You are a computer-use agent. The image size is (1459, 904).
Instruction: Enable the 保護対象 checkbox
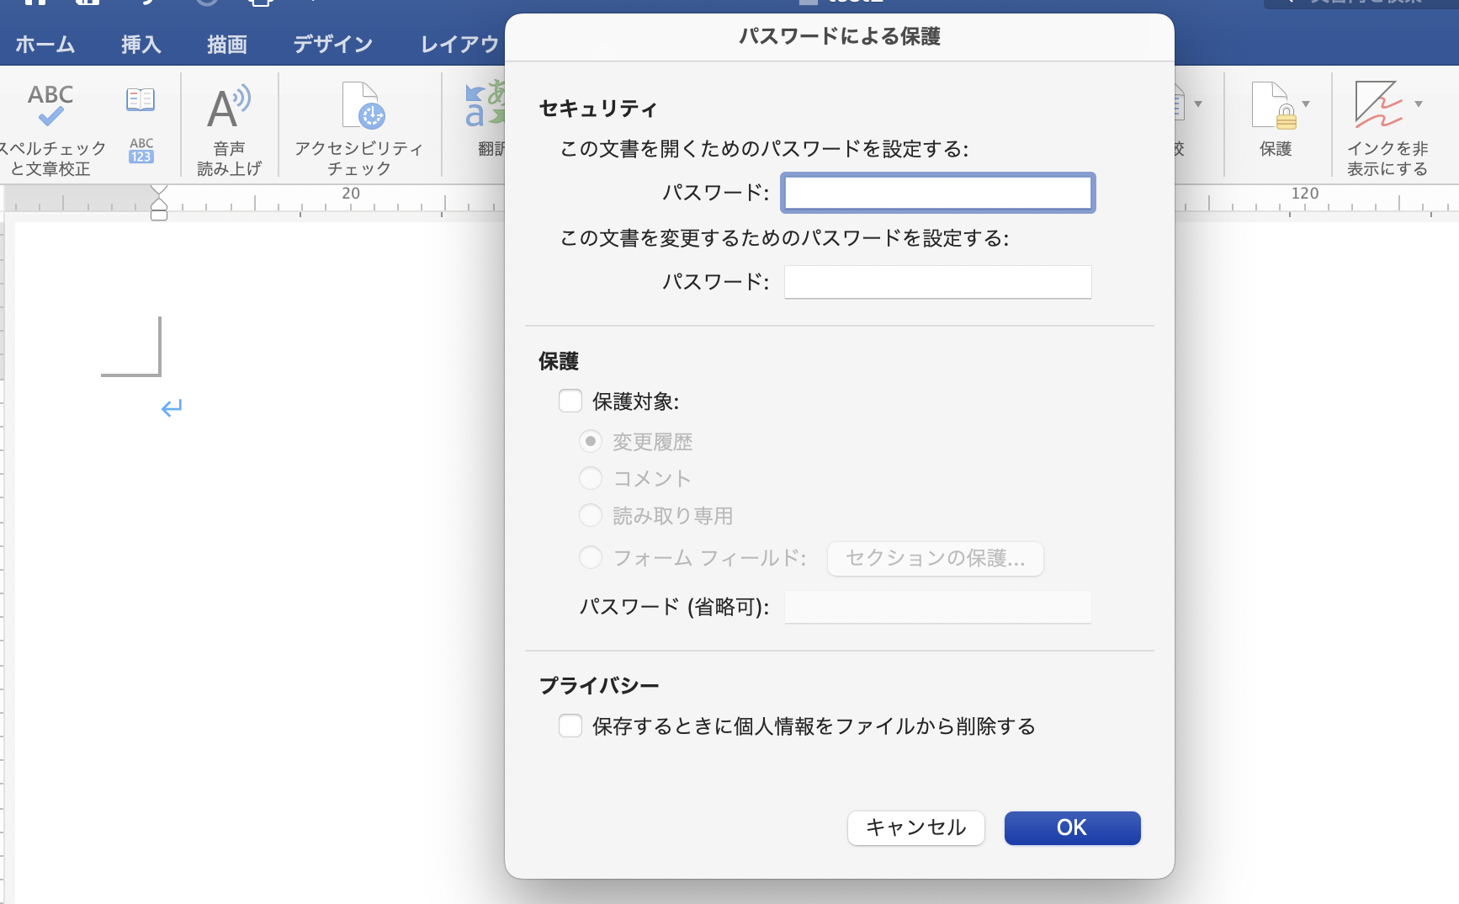pos(570,401)
